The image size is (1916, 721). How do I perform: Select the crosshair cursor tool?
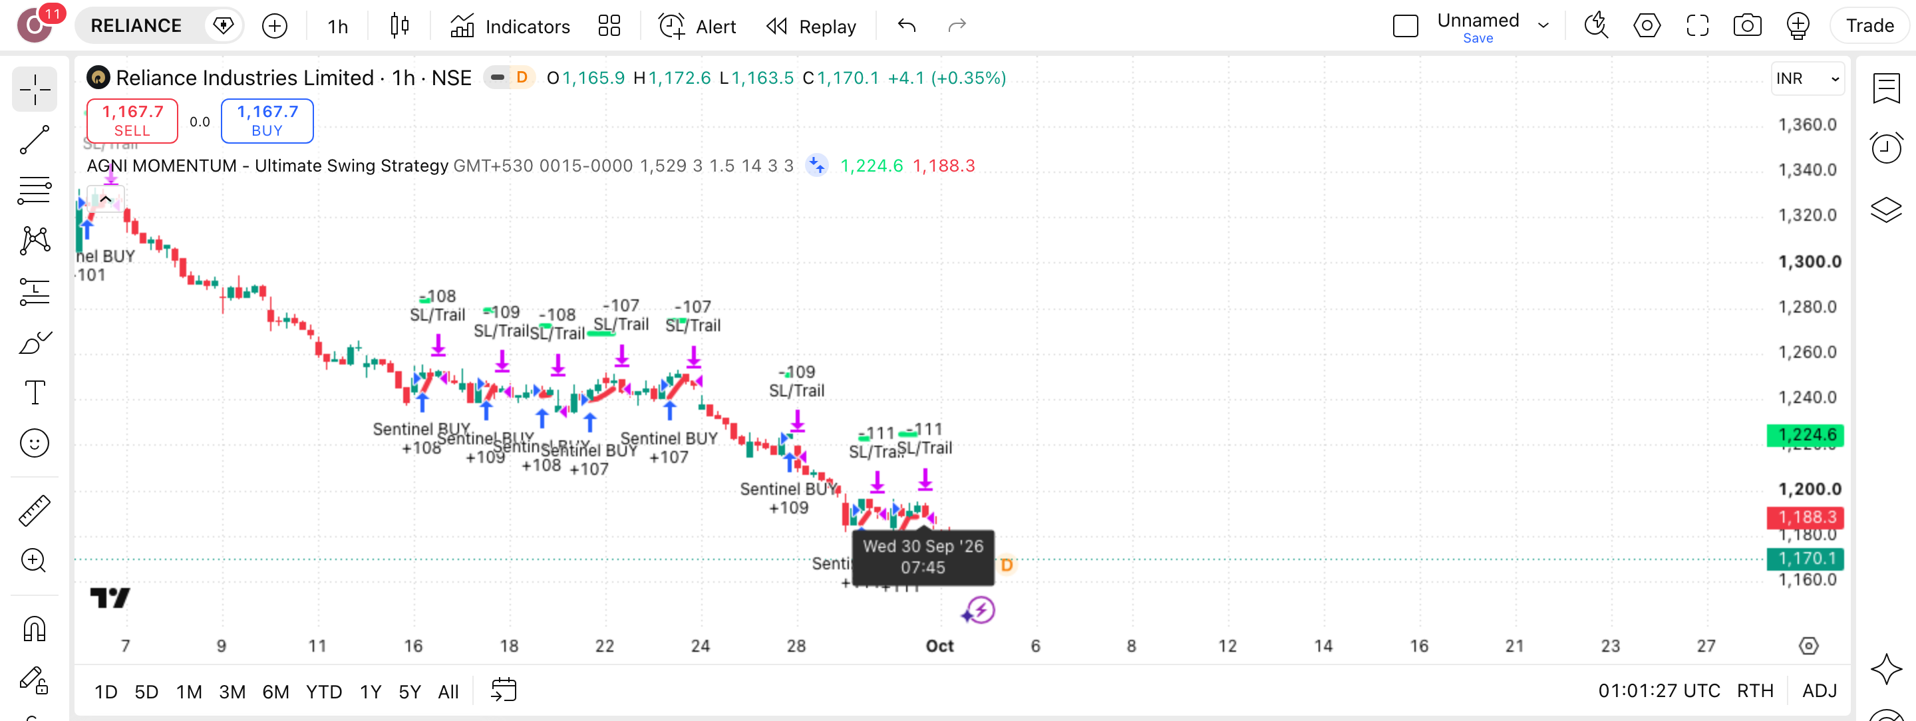click(34, 90)
